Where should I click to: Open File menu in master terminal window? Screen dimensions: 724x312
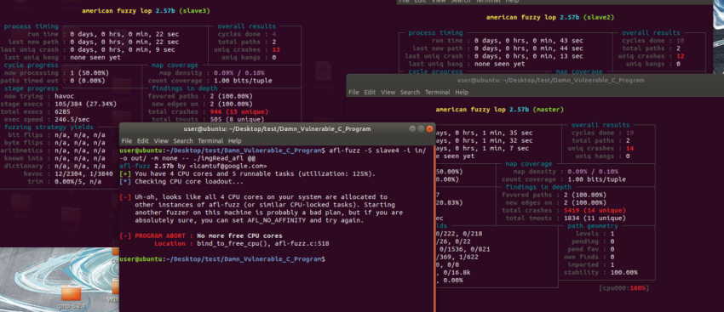tap(353, 92)
